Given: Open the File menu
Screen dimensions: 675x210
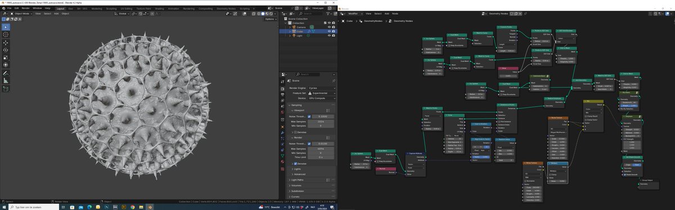Looking at the screenshot, I should [x=10, y=8].
